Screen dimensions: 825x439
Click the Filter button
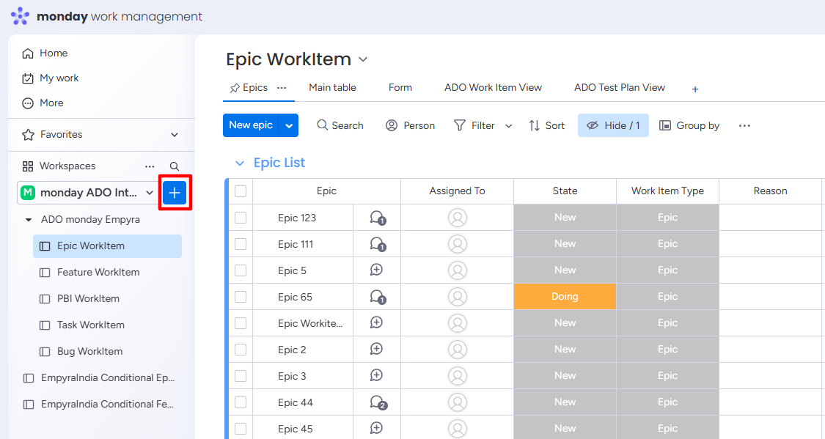point(474,125)
